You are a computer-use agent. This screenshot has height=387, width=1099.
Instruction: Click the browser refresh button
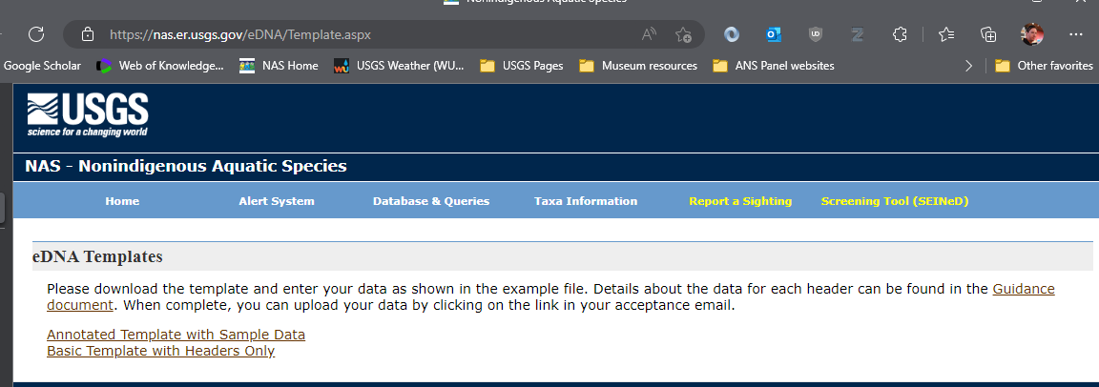pos(36,33)
